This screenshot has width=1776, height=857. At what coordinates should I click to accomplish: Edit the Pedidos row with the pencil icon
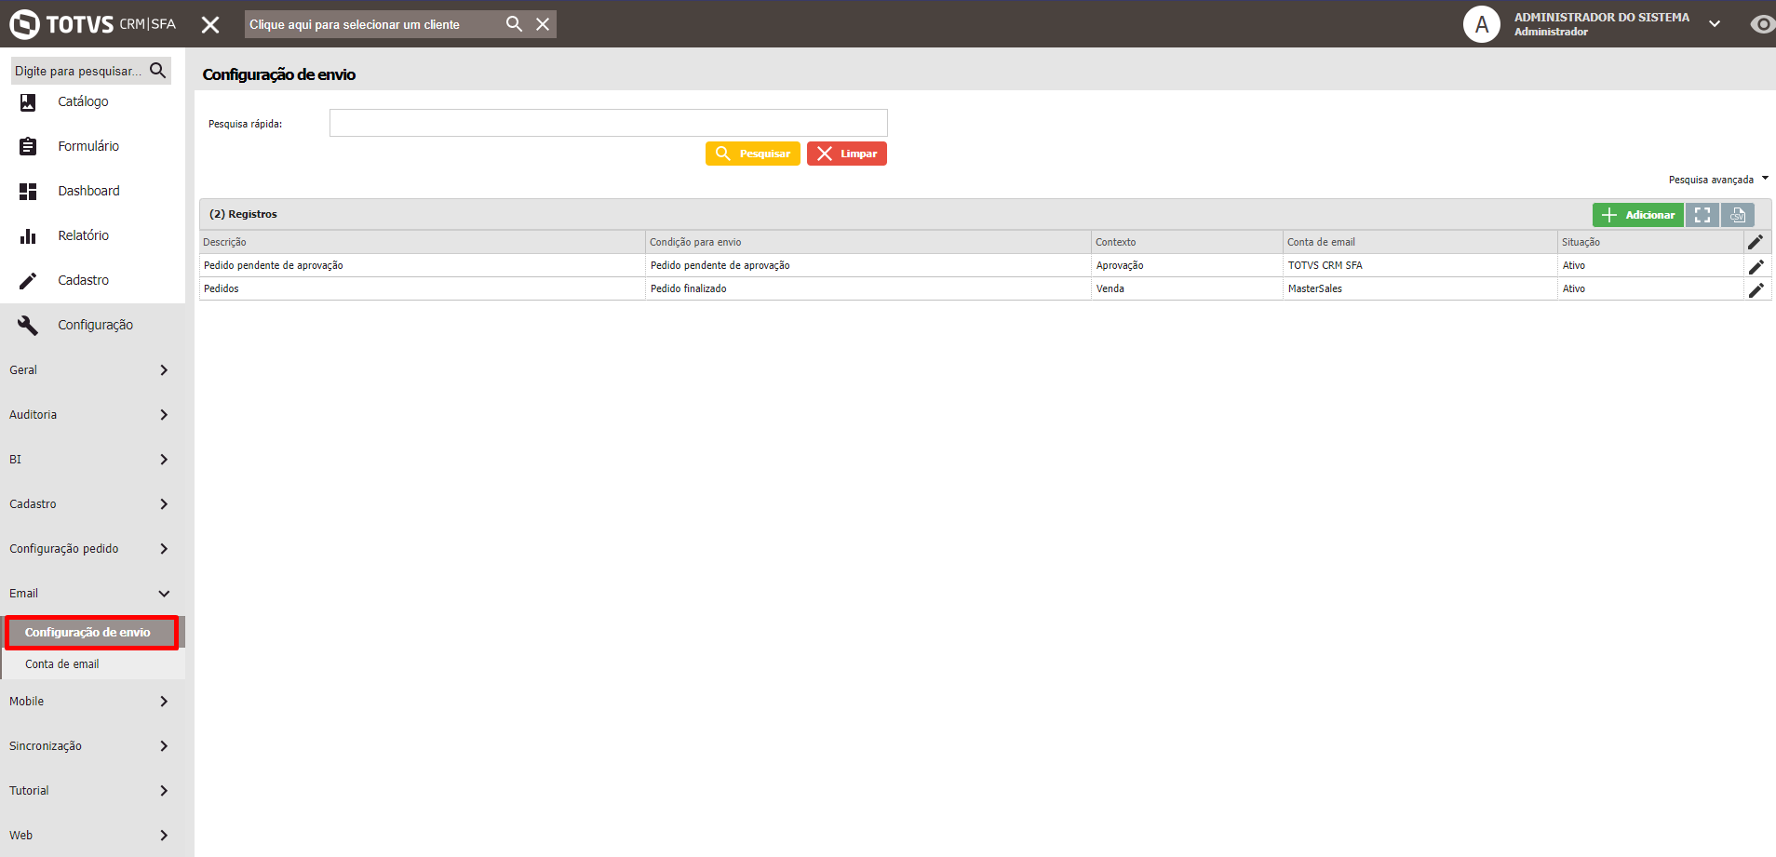pyautogui.click(x=1756, y=289)
